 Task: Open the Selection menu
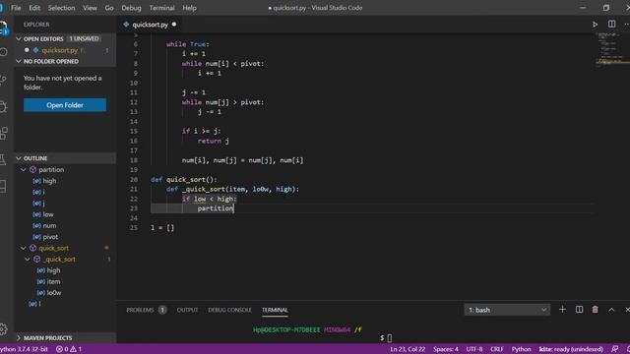[x=61, y=8]
